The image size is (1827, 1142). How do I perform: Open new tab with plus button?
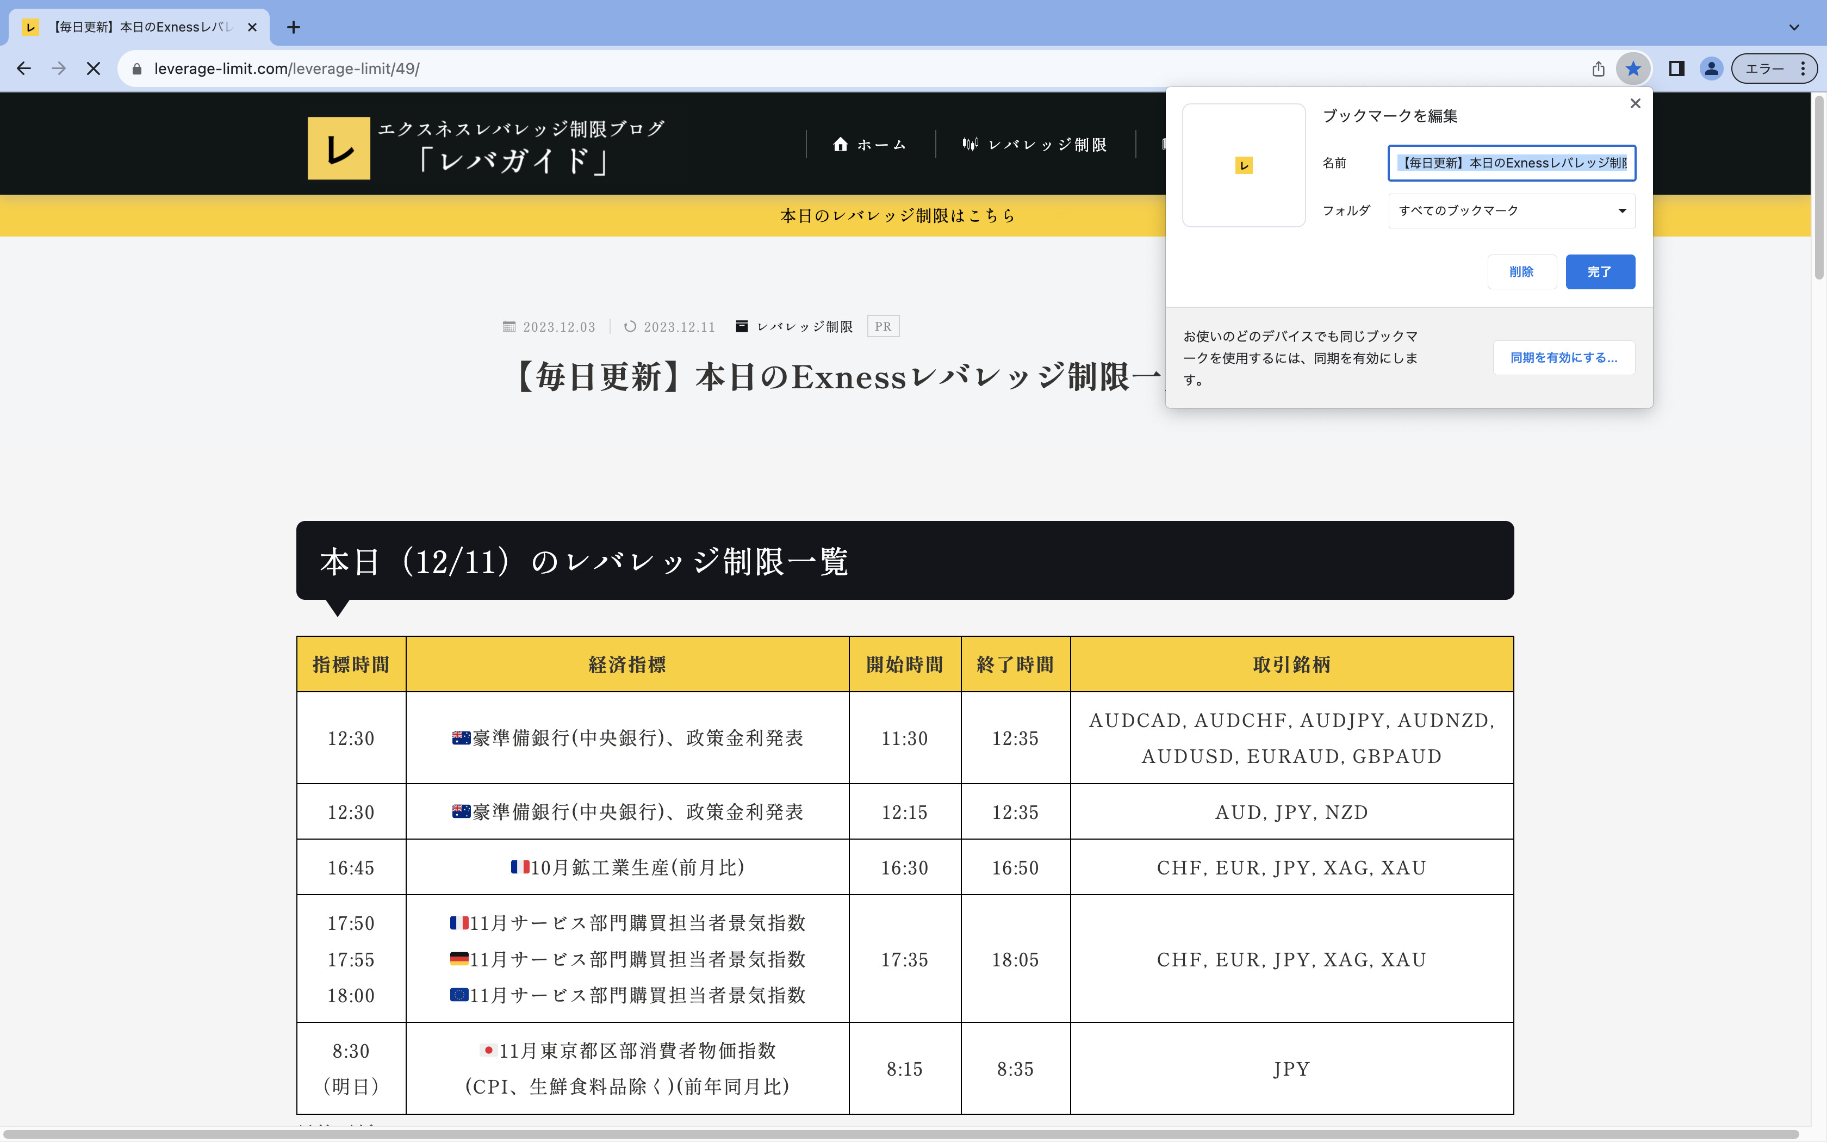294,27
